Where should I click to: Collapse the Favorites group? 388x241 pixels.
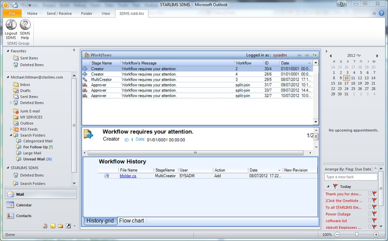pos(8,51)
